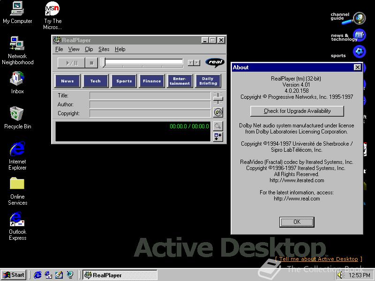Open the Help menu in RealPlayer
Image resolution: width=375 pixels, height=281 pixels.
[x=120, y=49]
